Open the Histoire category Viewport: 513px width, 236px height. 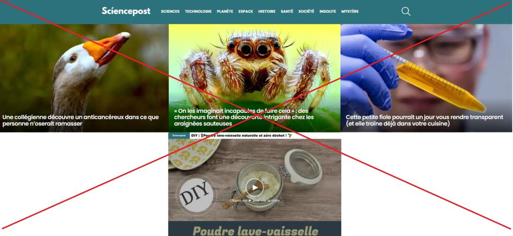[x=267, y=12]
